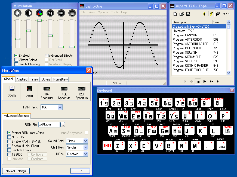237x177 pixels.
Task: Toggle Protect ROM from Writes
Action: pos(9,133)
